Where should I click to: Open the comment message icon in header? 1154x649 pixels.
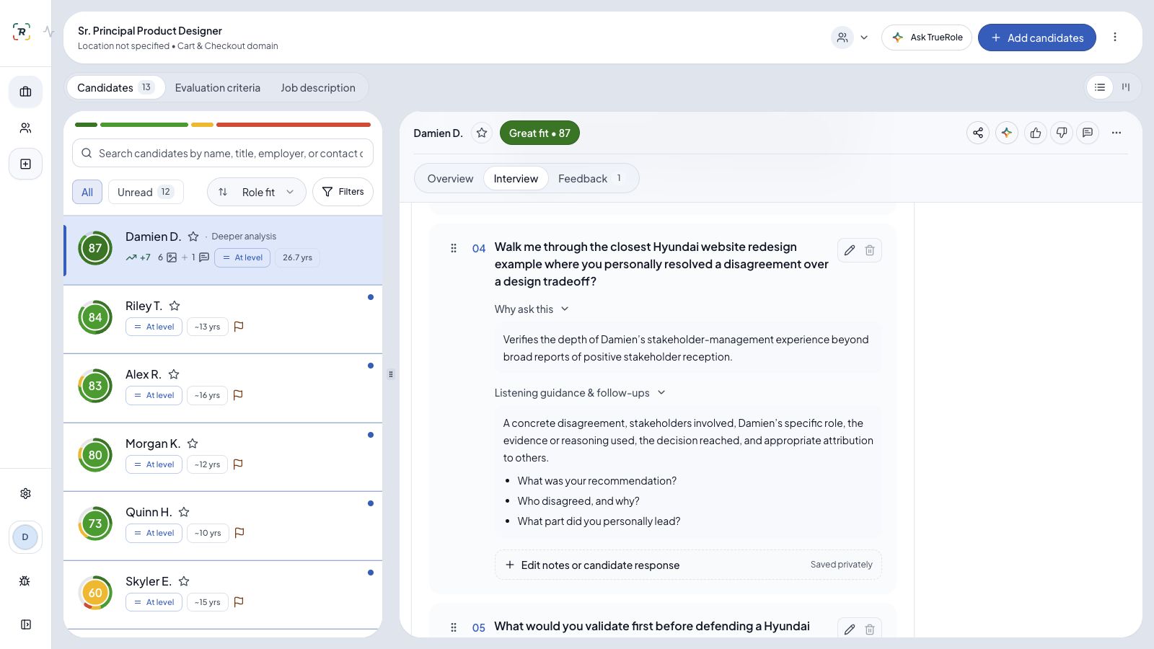(x=1088, y=133)
